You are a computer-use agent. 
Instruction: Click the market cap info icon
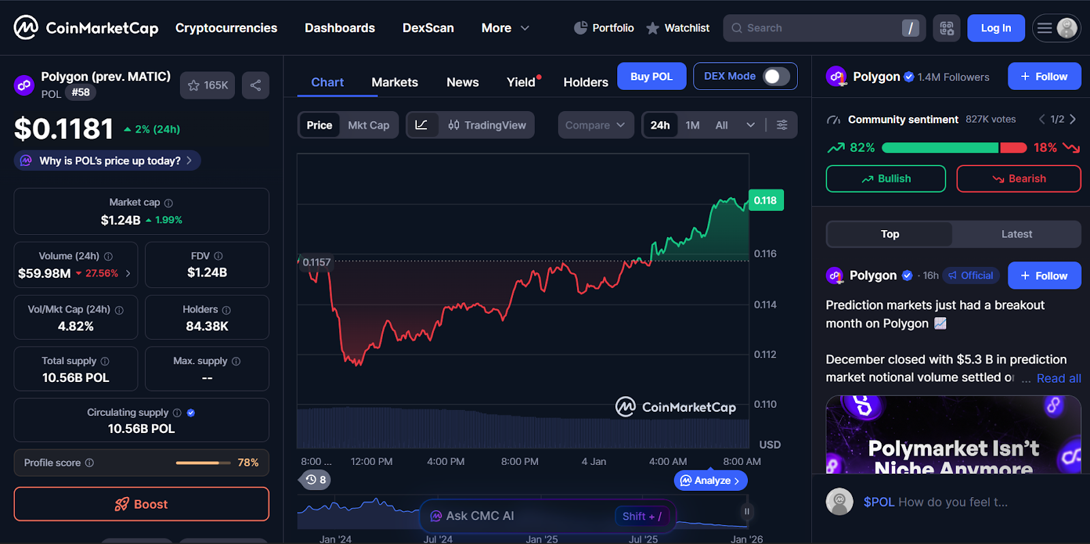(x=169, y=203)
